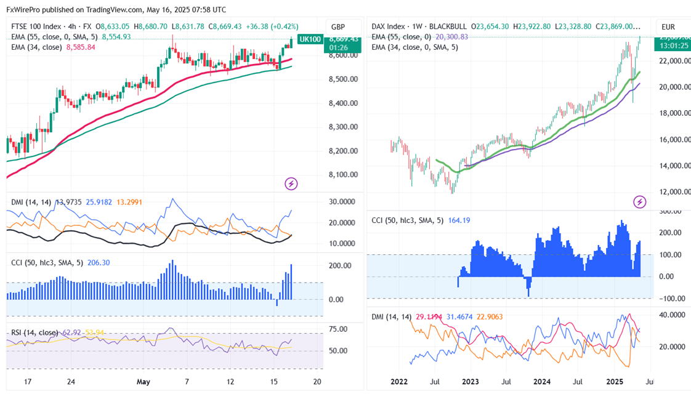Click the lightning bolt icon on FTSE chart
The width and height of the screenshot is (691, 394).
click(291, 184)
